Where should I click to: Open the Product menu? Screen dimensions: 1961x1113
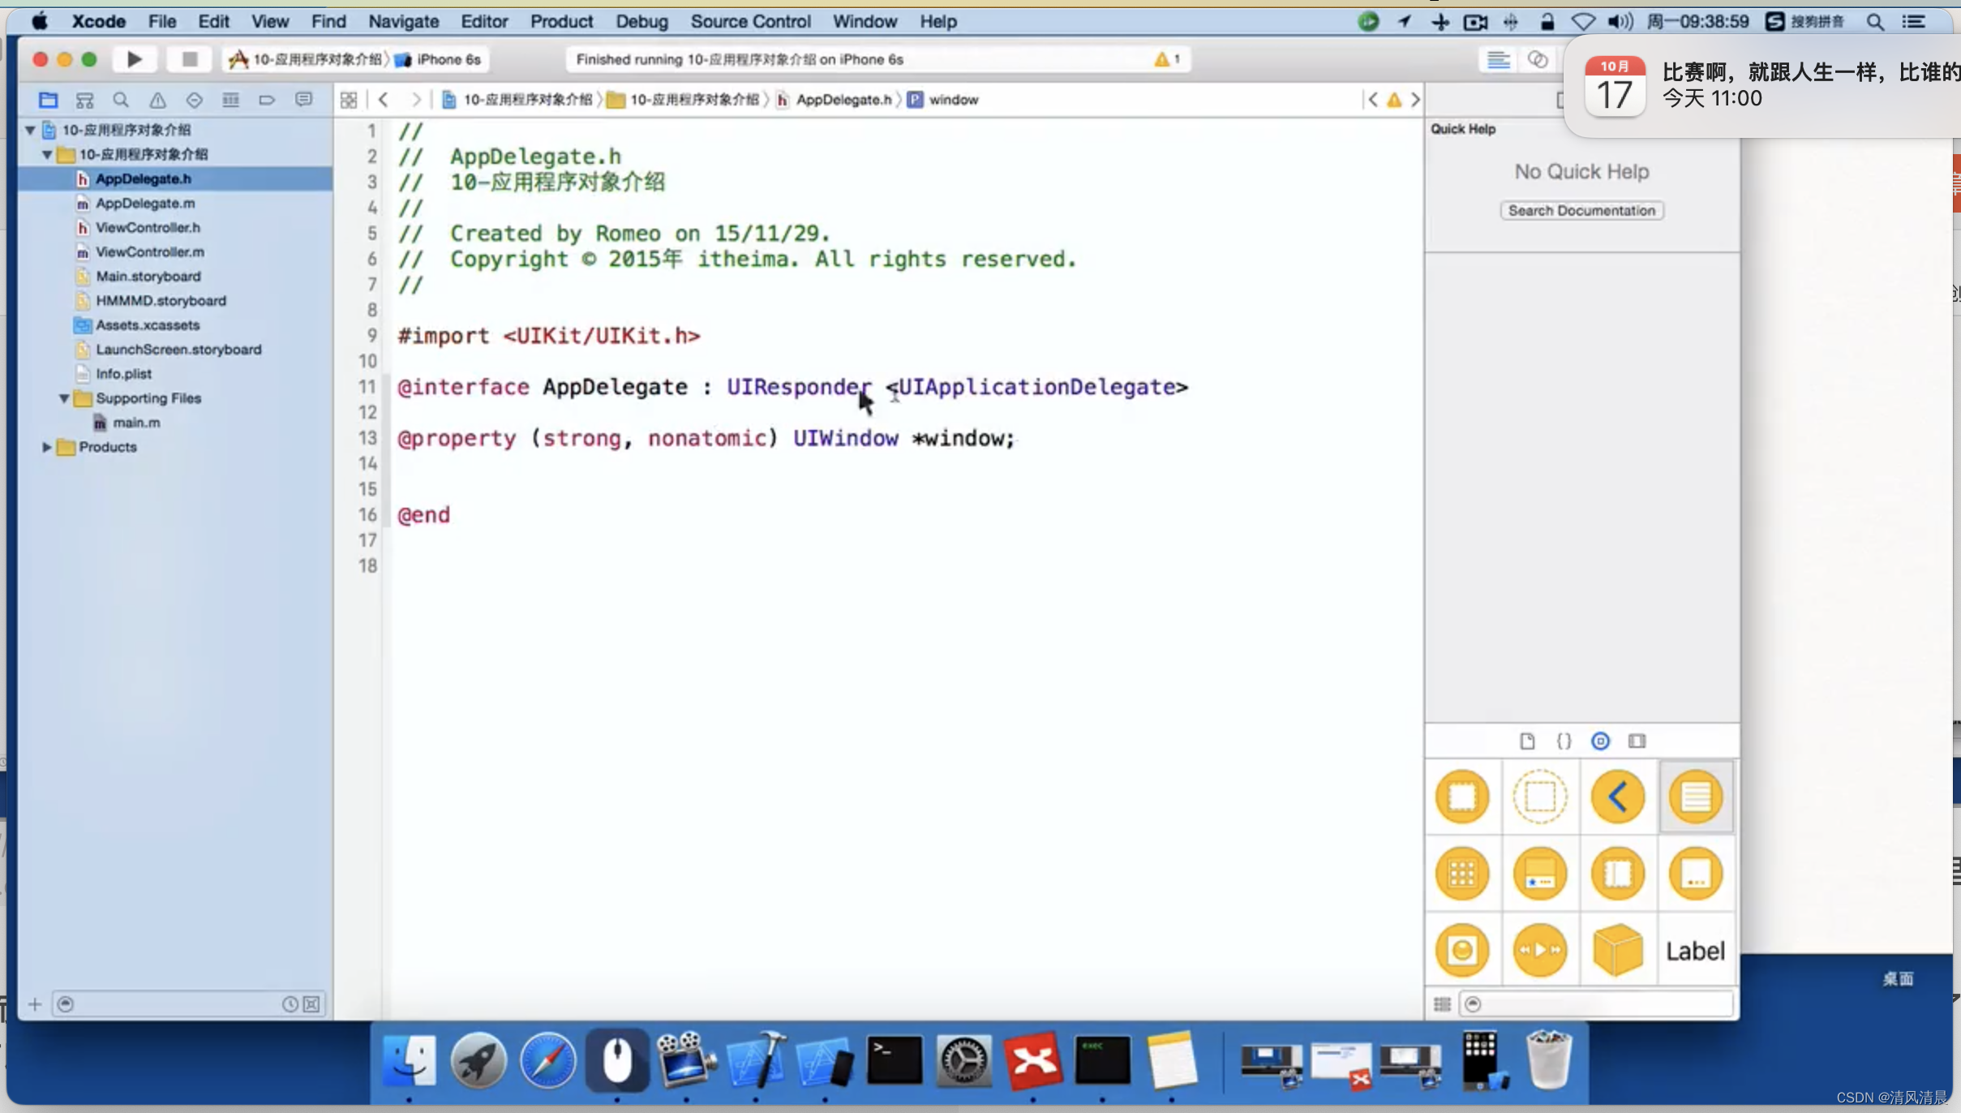point(561,21)
